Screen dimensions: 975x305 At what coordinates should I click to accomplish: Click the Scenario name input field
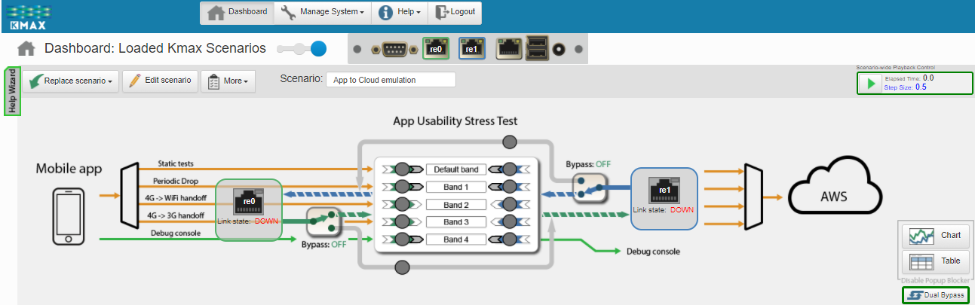click(x=391, y=80)
